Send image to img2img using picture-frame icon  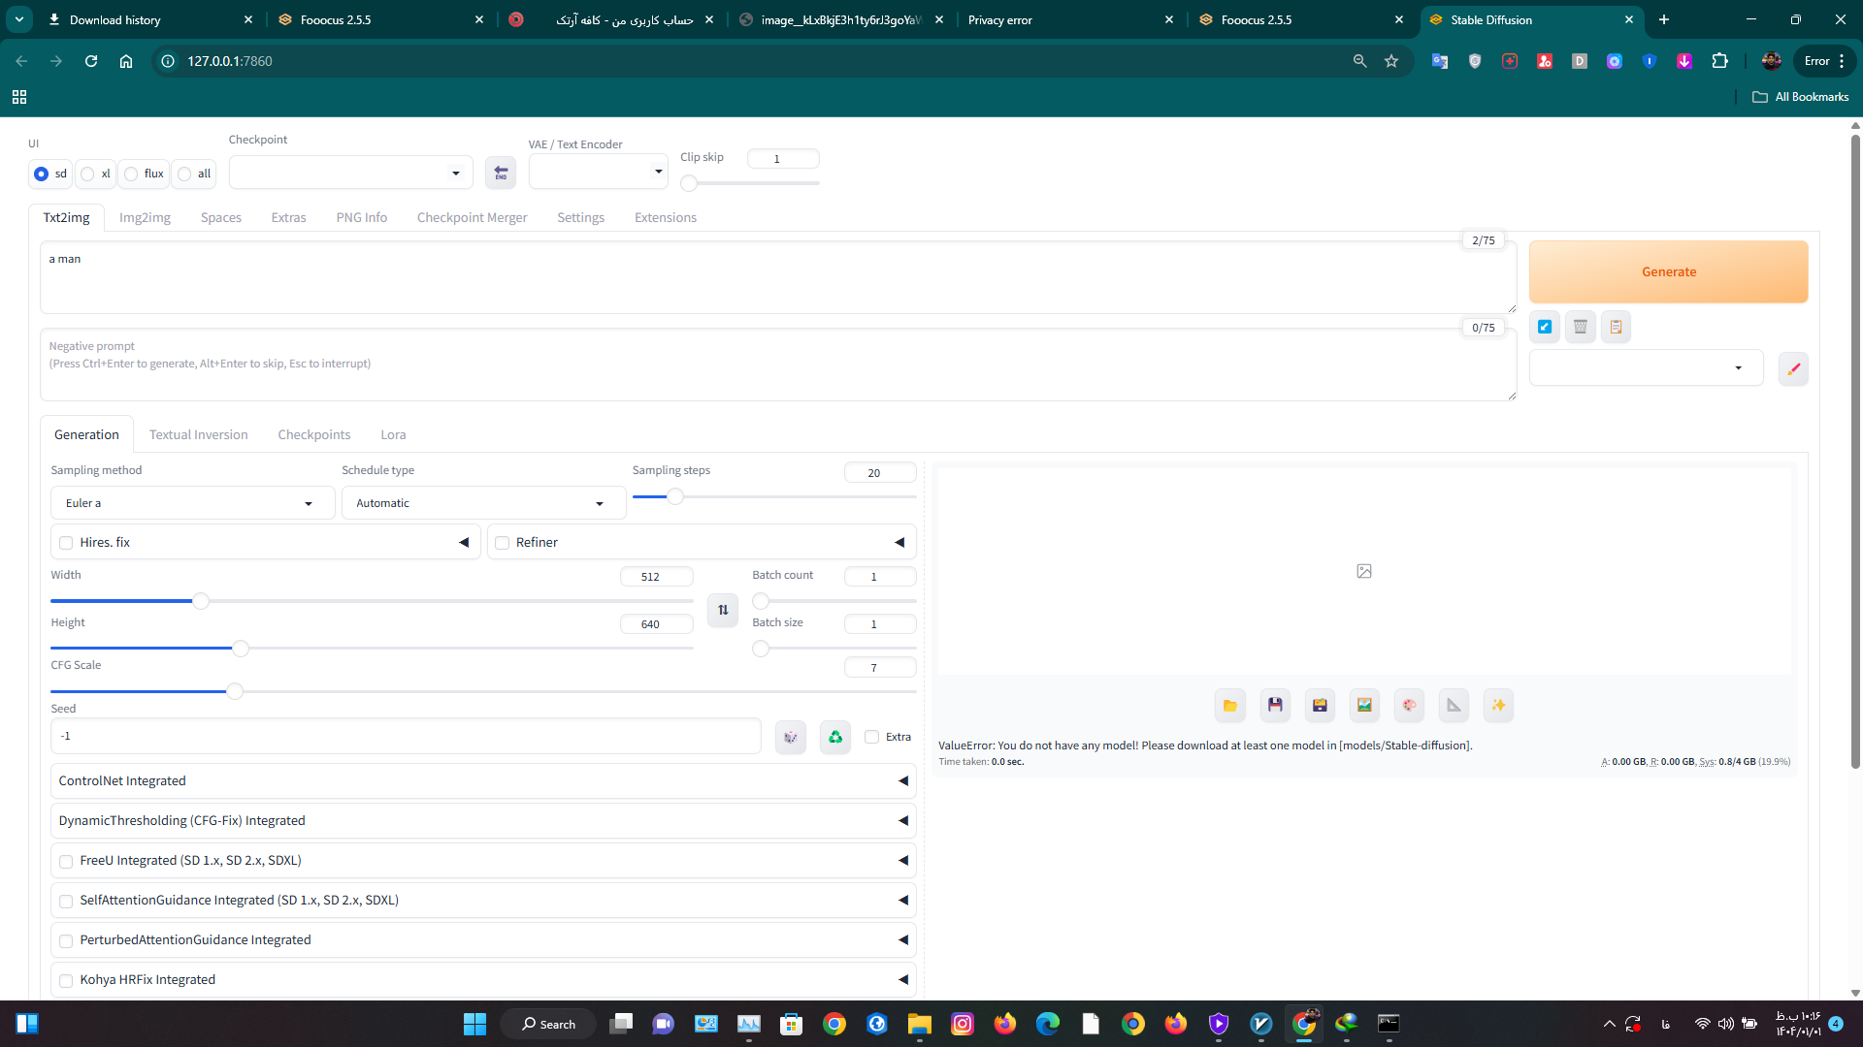coord(1364,705)
